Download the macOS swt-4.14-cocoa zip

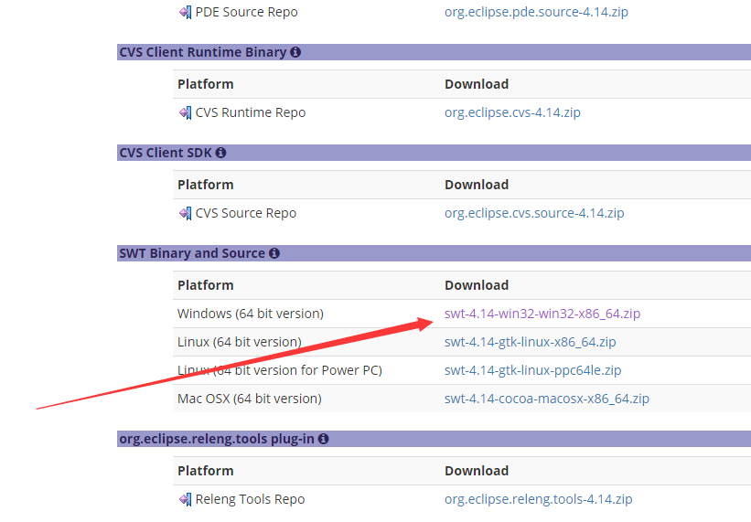(546, 399)
